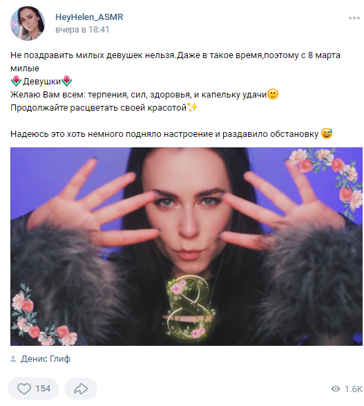This screenshot has width=364, height=406.
Task: Open the three-dots post options menu
Action: click(354, 18)
